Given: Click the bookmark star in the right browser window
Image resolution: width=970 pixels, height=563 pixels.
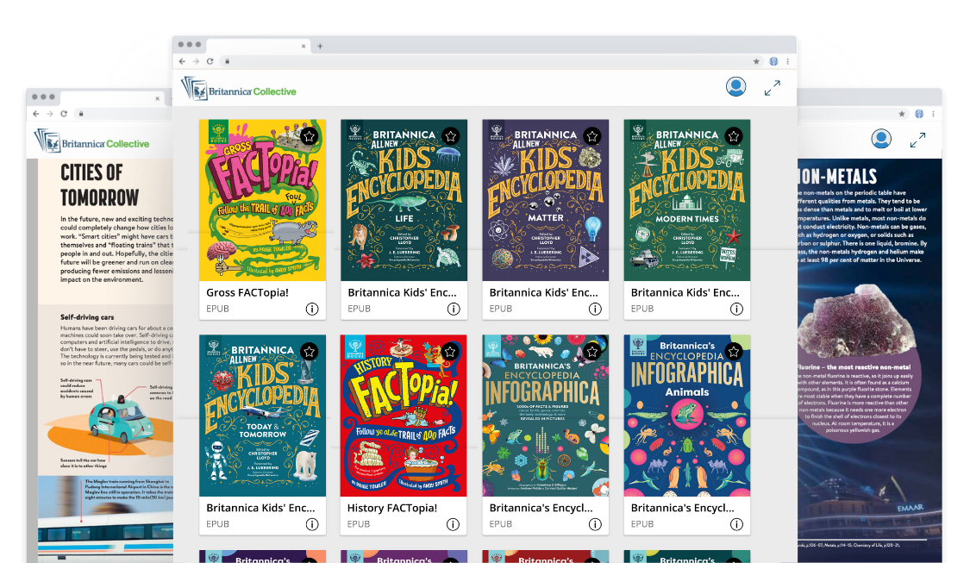Looking at the screenshot, I should [902, 114].
